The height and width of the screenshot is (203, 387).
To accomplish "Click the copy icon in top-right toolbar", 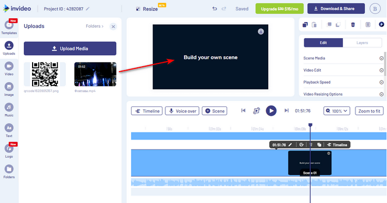I will 305,25.
